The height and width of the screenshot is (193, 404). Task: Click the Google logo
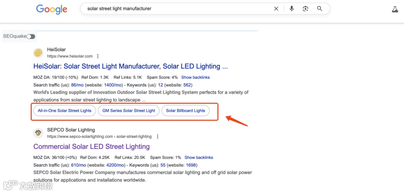click(x=52, y=9)
